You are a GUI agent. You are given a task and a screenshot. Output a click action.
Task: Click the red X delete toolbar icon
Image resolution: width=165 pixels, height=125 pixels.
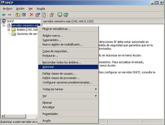click(31, 15)
